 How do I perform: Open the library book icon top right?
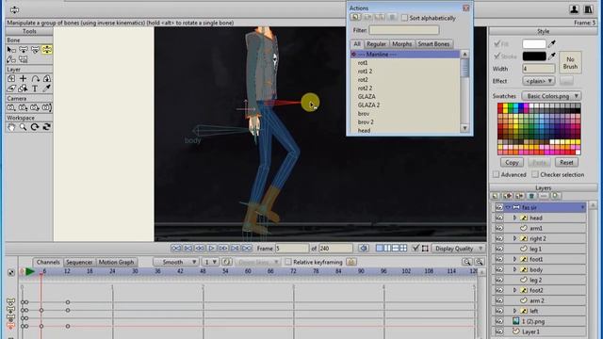588,9
